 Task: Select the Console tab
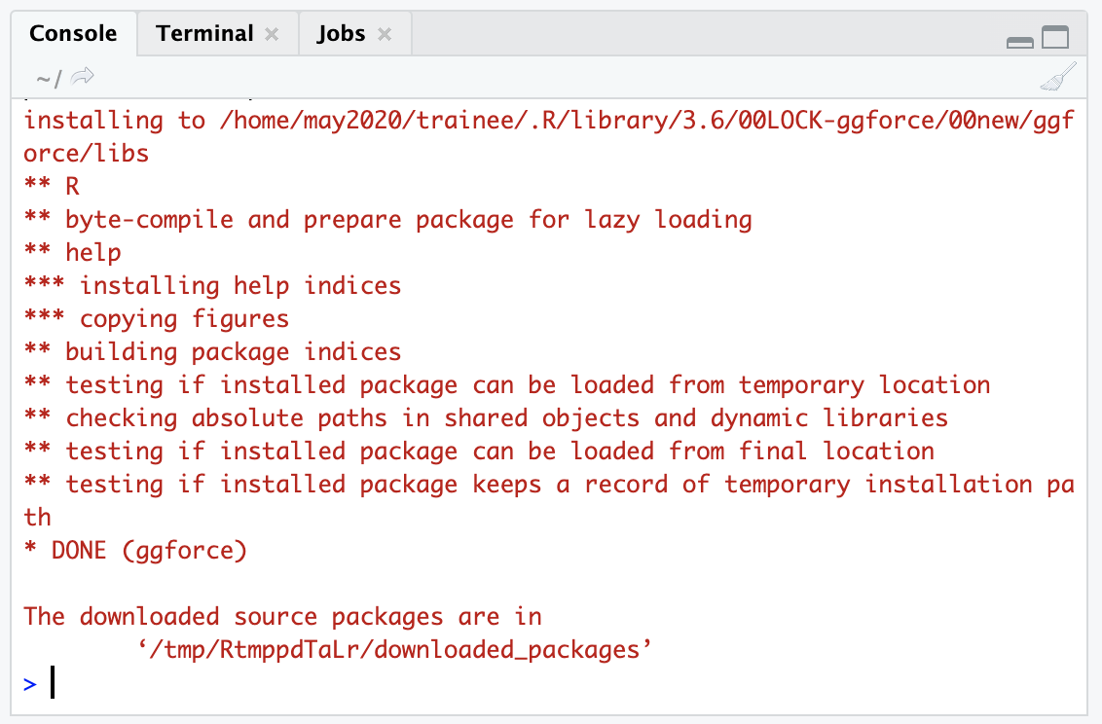[x=74, y=33]
